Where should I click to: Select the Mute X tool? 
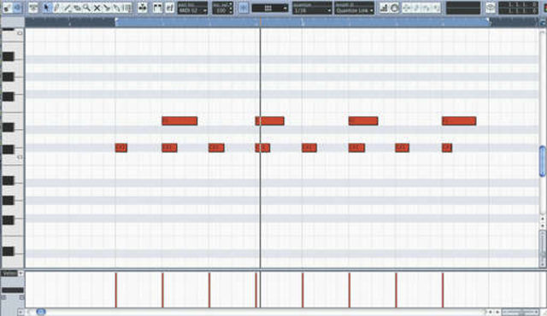pos(97,8)
